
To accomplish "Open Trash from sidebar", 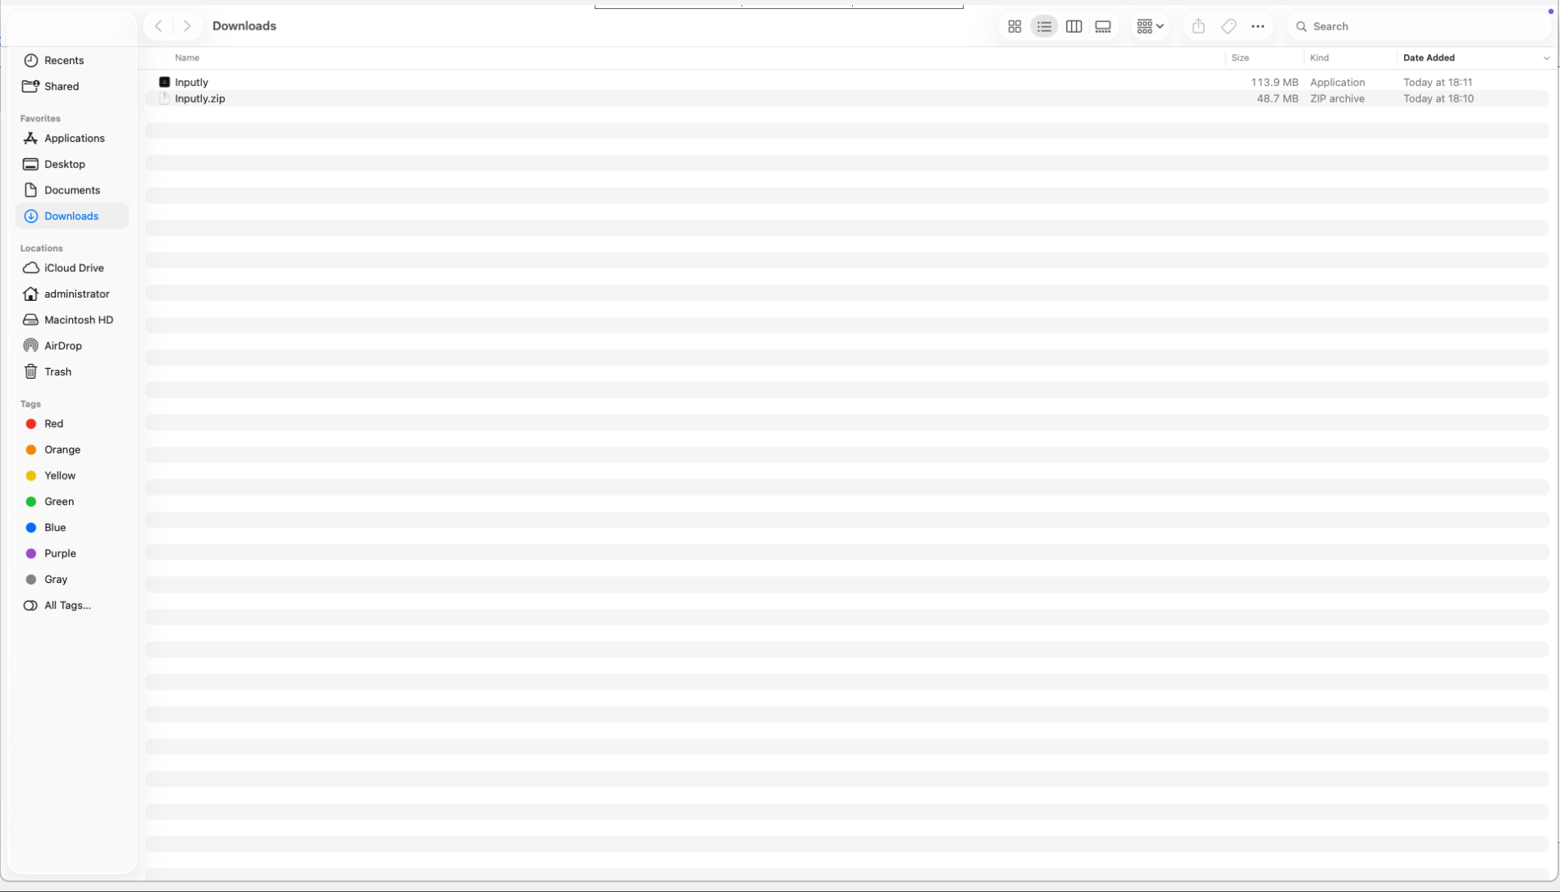I will 57,372.
